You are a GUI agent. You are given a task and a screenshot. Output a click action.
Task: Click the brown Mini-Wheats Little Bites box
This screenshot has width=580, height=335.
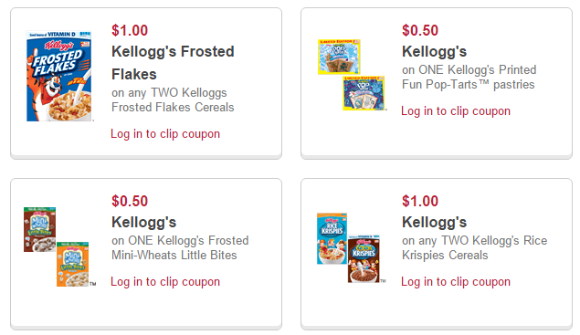pos(39,230)
